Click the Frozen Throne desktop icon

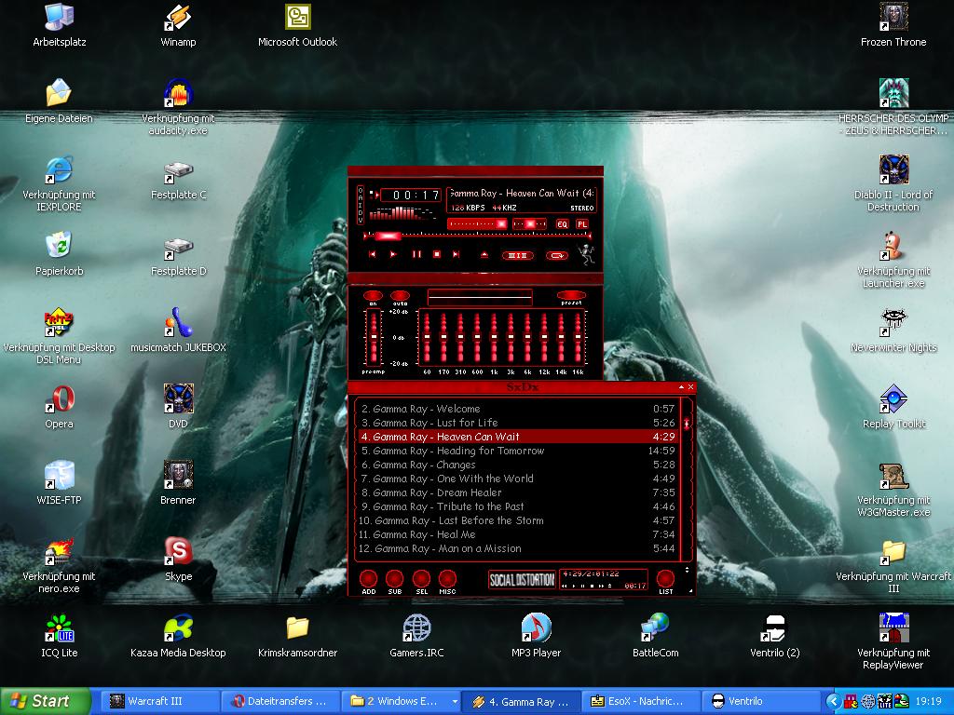[x=893, y=25]
